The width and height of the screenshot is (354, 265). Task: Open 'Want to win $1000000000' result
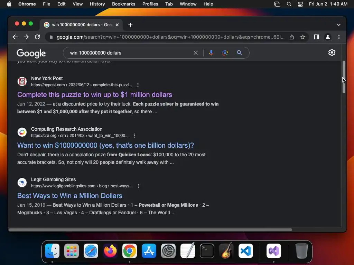[x=105, y=145]
